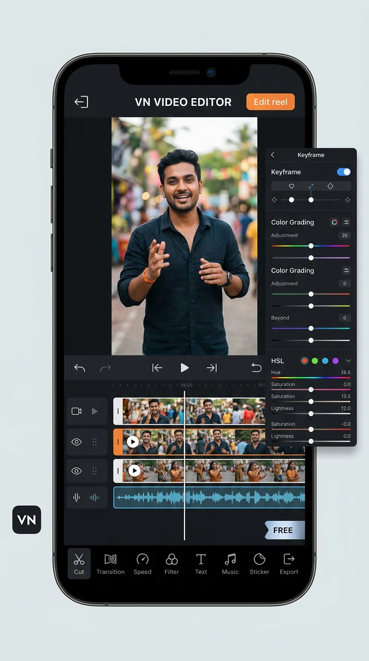
Task: Select the heart icon in Keyframe panel
Action: click(291, 186)
